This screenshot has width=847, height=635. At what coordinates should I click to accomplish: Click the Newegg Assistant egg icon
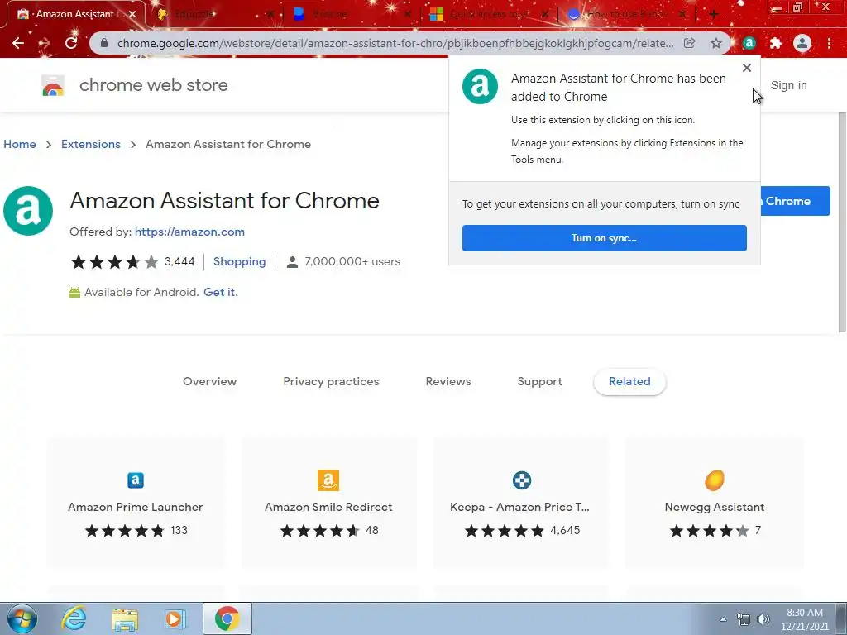[714, 480]
